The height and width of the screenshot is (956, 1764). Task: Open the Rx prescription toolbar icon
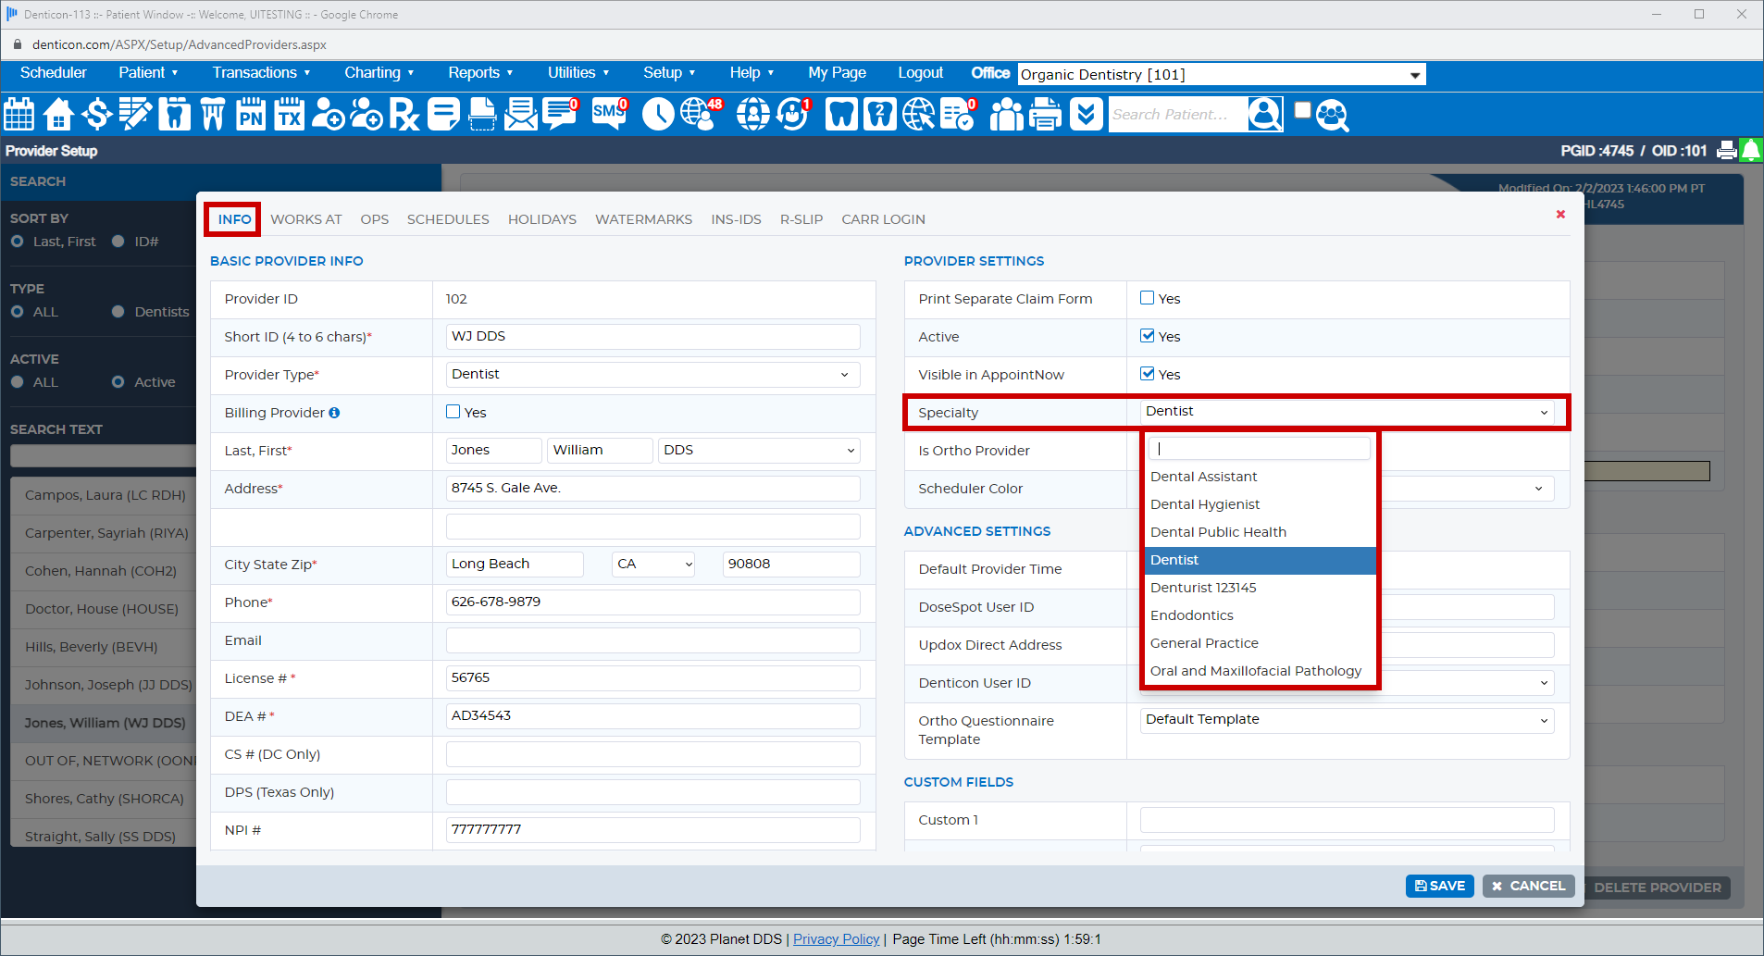pyautogui.click(x=404, y=114)
